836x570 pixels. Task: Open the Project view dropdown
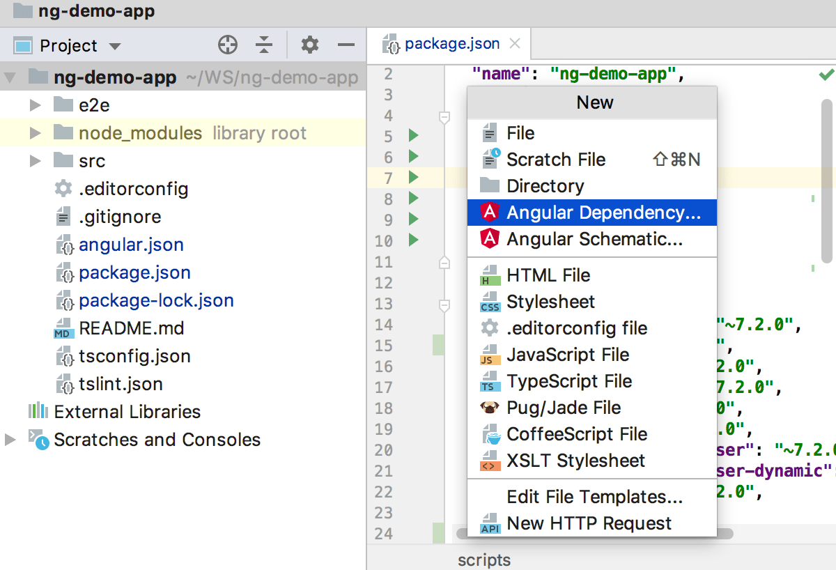point(115,47)
